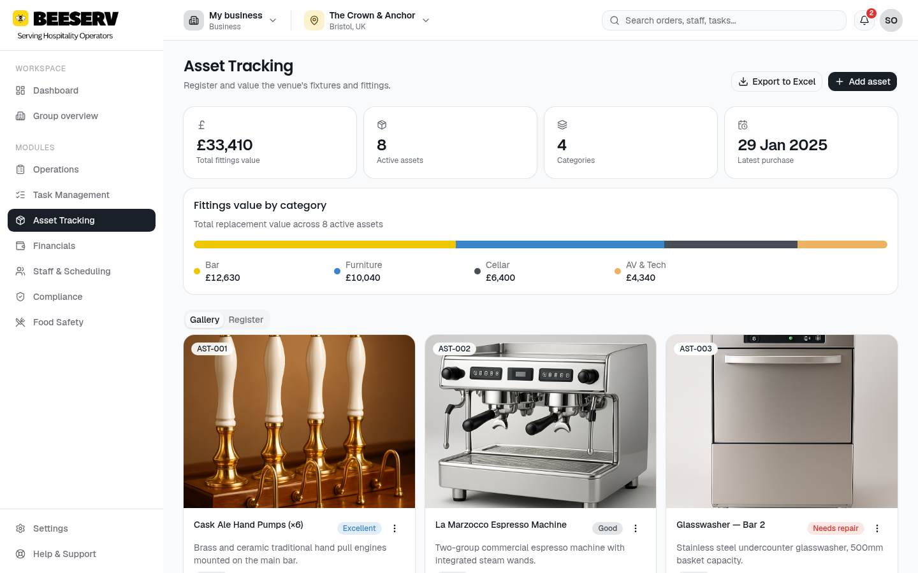Click the business building icon in header
This screenshot has height=573, width=918.
click(194, 20)
